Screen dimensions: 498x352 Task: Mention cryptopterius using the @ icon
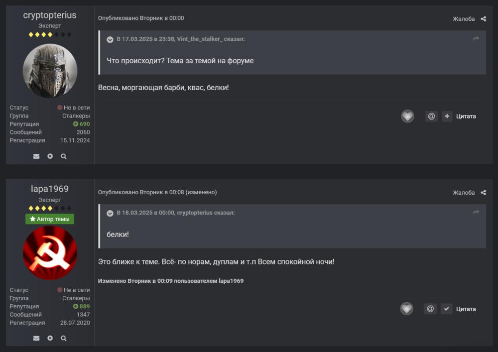[x=431, y=116]
